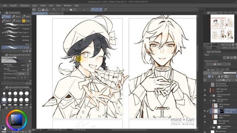The height and width of the screenshot is (133, 237).
Task: Open the dropdown arrow beside the Save icon
Action: [50, 10]
